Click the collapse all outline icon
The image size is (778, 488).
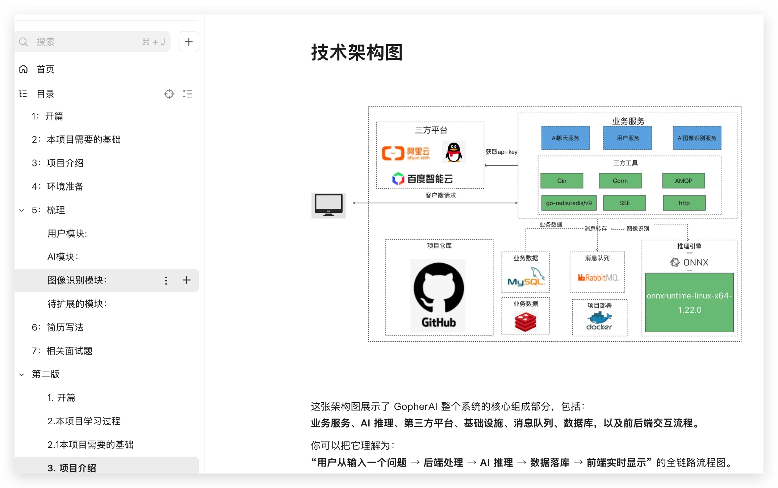(x=188, y=94)
